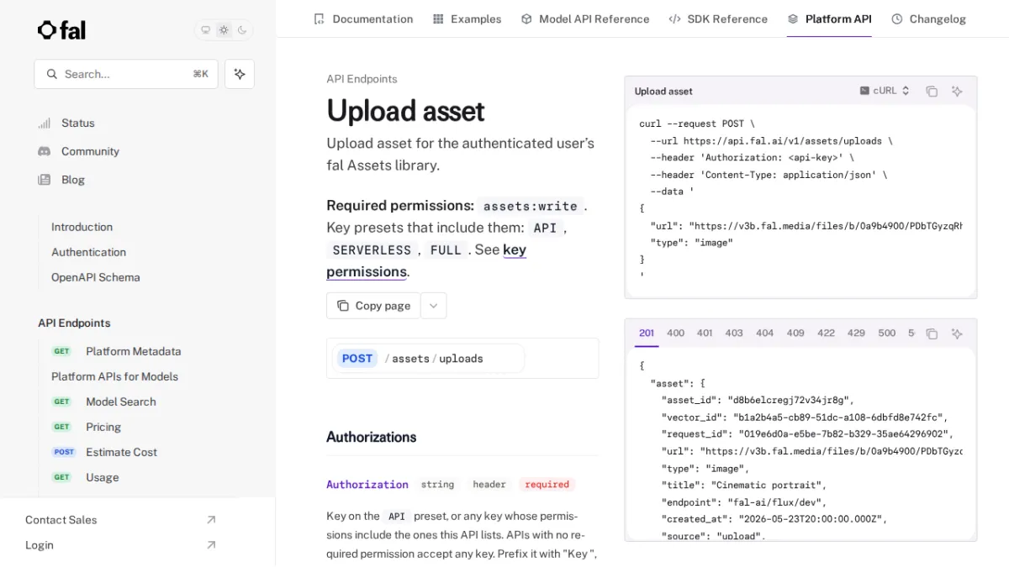Switch theme to dark mode
Viewport: 1009px width, 567px height.
(242, 30)
